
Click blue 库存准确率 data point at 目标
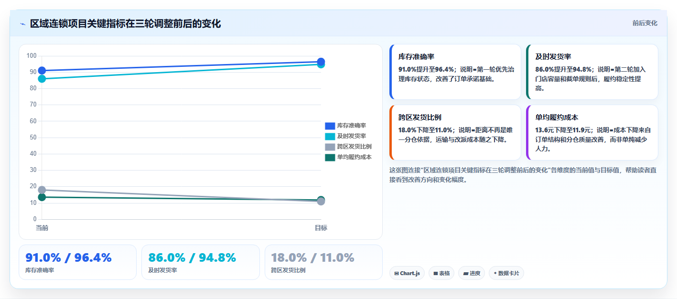(321, 62)
